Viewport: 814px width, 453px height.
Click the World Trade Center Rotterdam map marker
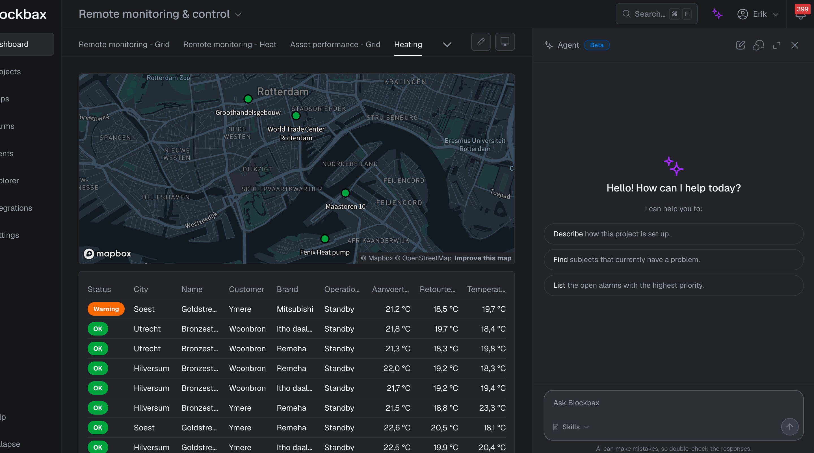click(x=296, y=116)
